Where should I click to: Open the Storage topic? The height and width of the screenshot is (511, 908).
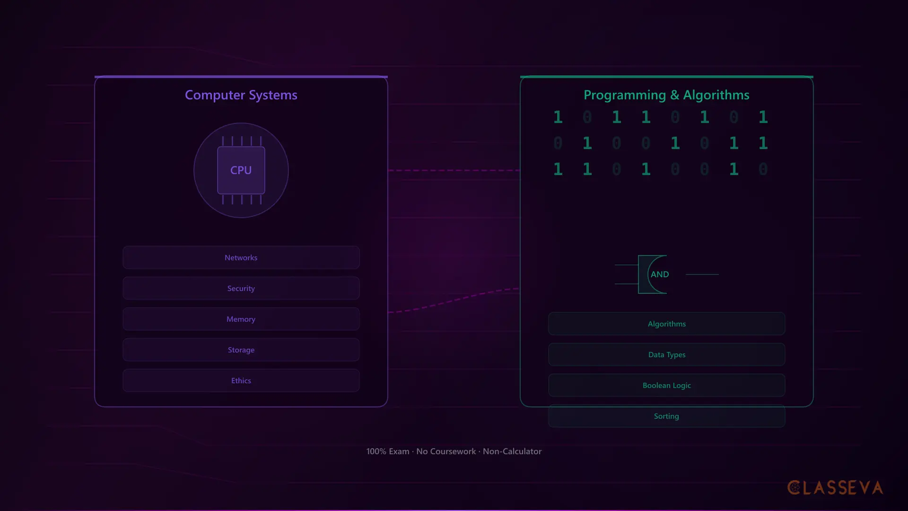point(241,350)
